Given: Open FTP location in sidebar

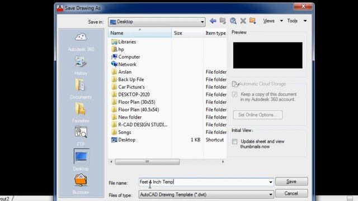Looking at the screenshot, I should [x=81, y=137].
